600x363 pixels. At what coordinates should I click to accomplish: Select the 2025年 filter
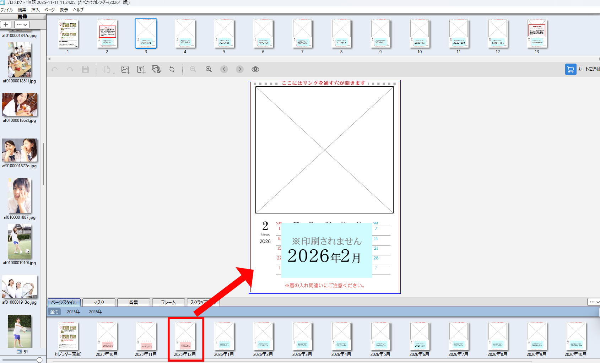click(x=74, y=311)
